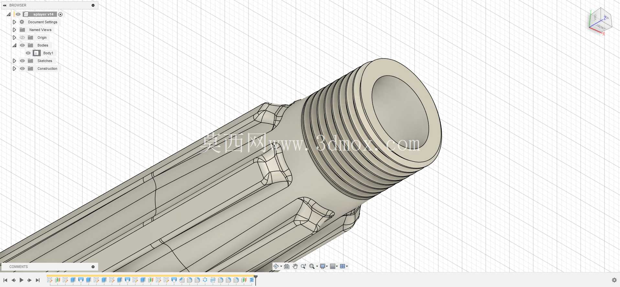
Task: Click the splayer v14 component icon
Action: click(x=26, y=14)
